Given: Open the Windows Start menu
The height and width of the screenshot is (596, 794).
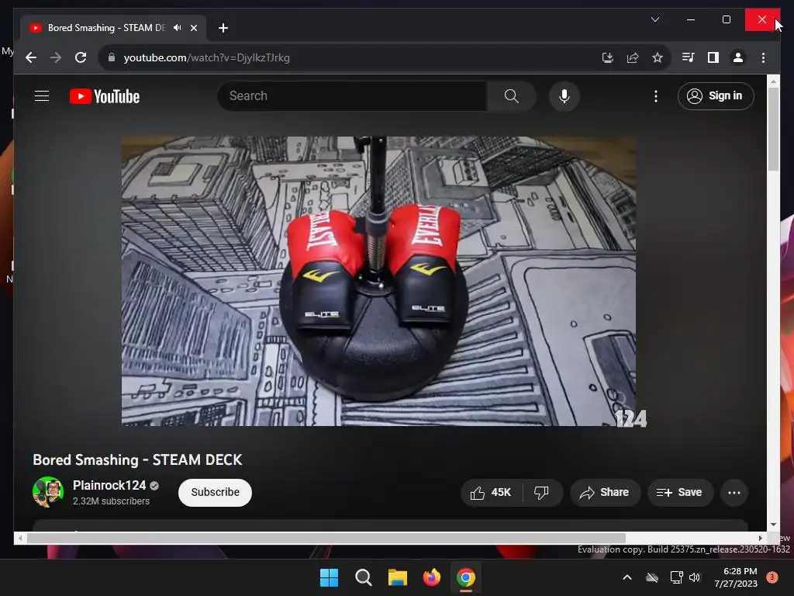Looking at the screenshot, I should point(329,577).
